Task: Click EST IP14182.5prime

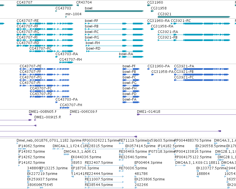Action: (x=166, y=149)
